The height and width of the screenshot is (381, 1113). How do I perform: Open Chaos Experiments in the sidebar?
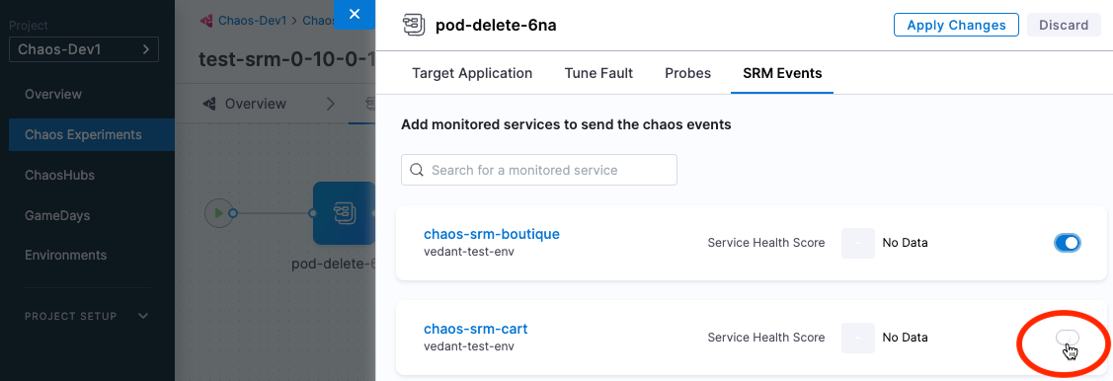click(x=92, y=135)
